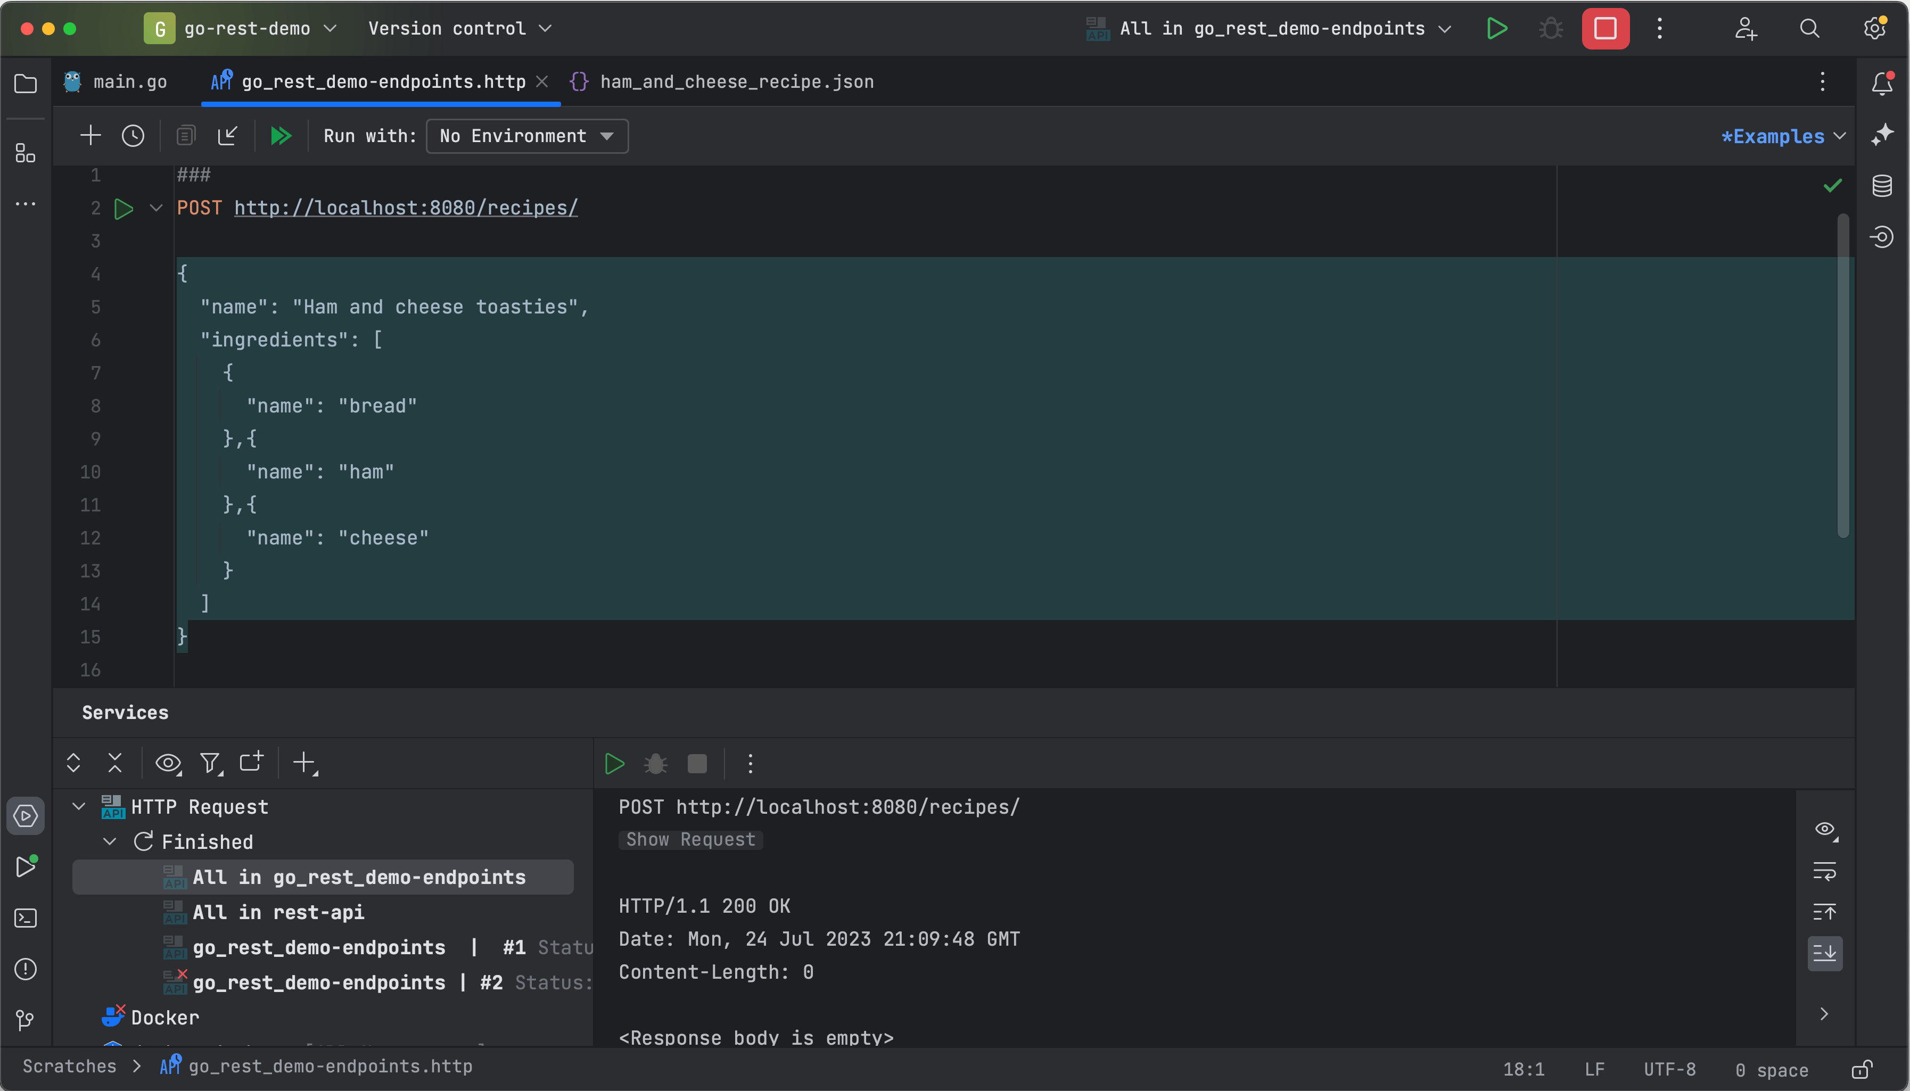Open the ham_and_cheese_recipe.json tab
Image resolution: width=1910 pixels, height=1091 pixels.
(737, 81)
